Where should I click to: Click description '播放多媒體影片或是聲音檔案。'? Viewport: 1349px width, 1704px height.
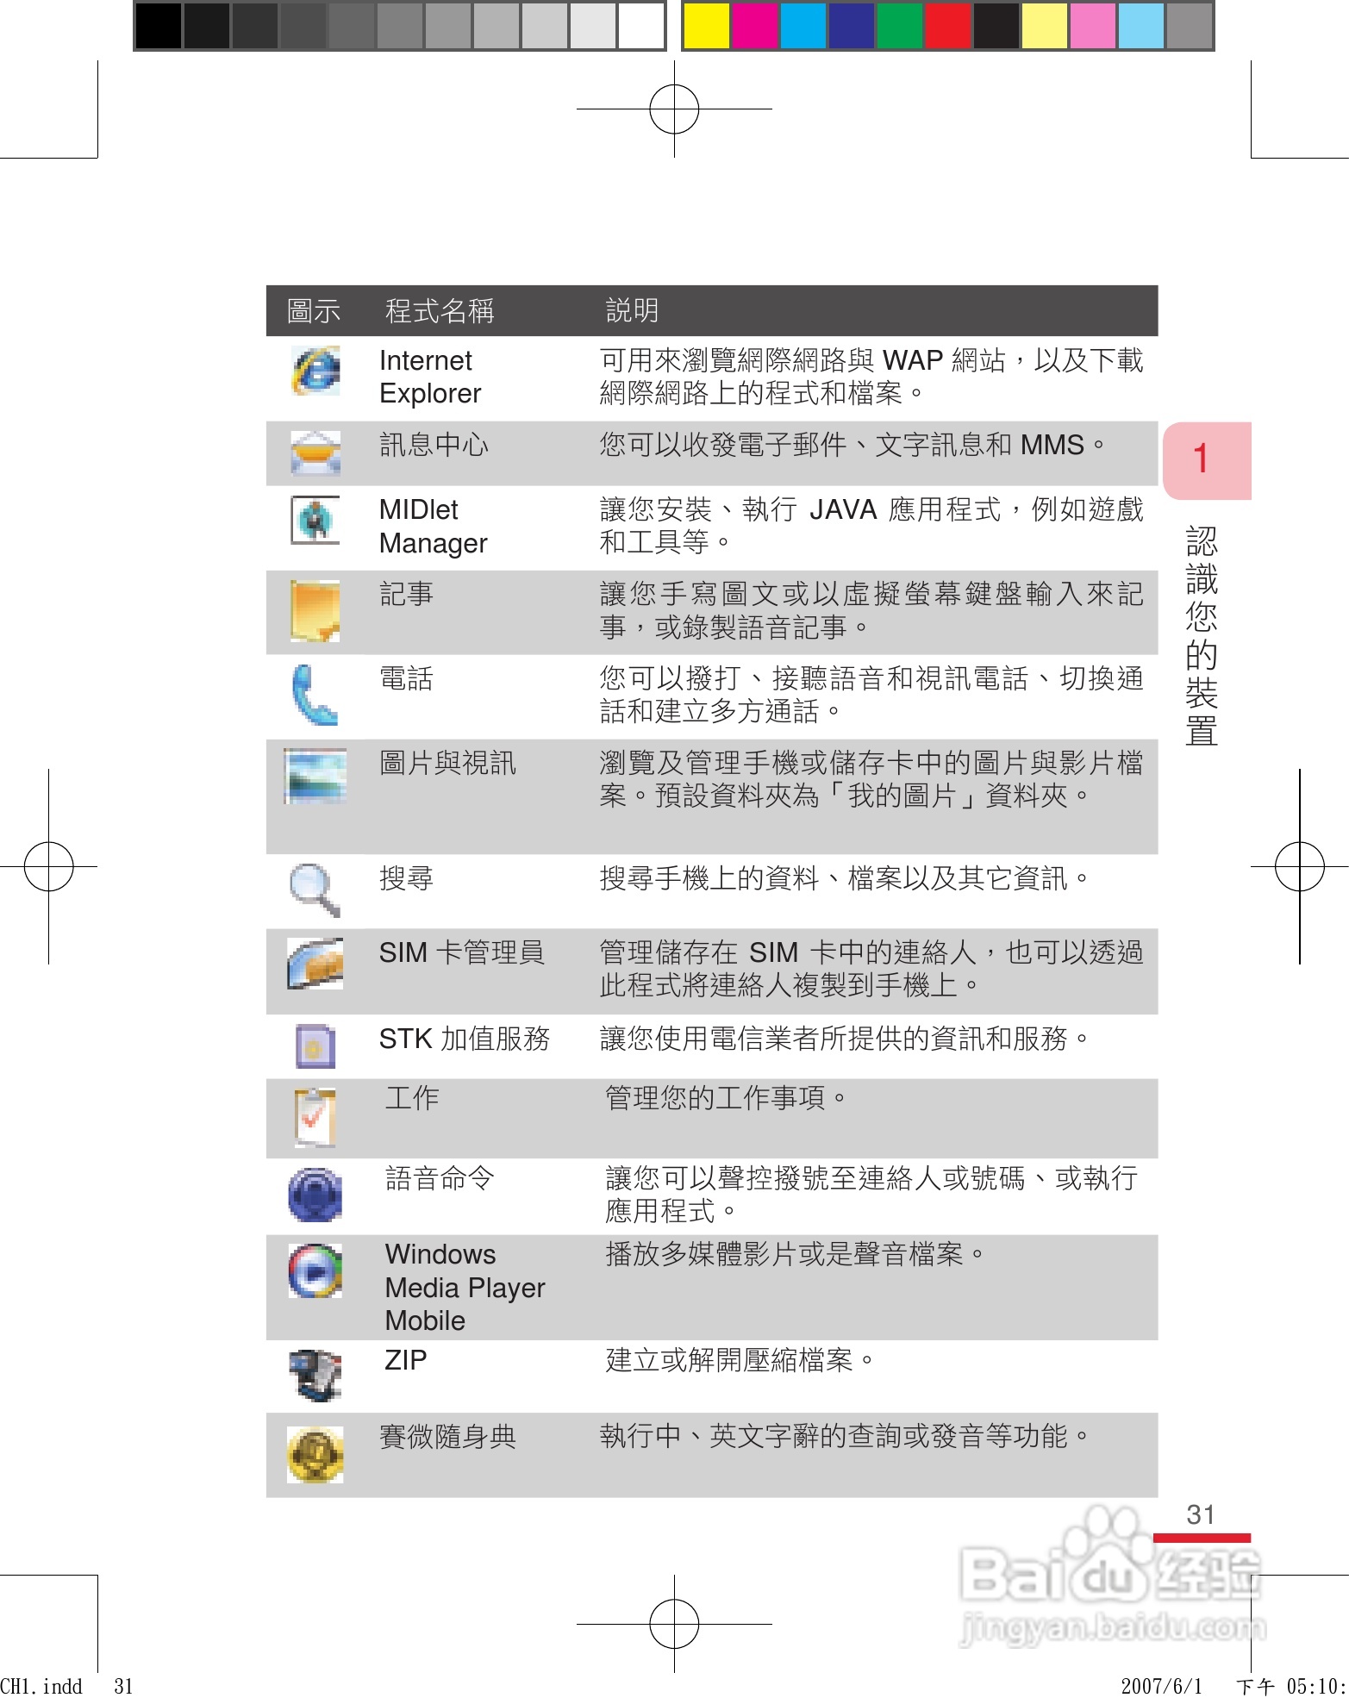796,1254
